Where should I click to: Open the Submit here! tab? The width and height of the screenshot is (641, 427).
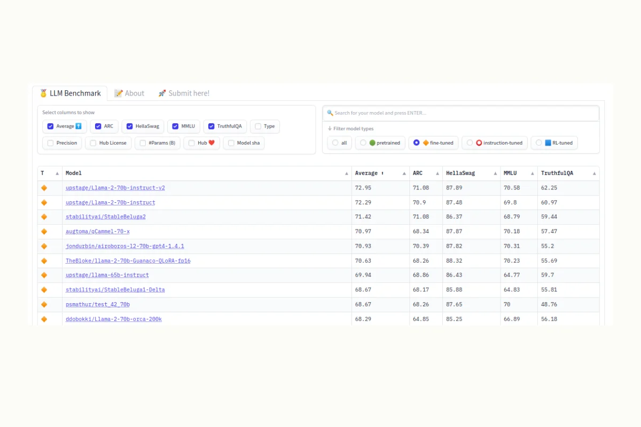click(x=184, y=93)
